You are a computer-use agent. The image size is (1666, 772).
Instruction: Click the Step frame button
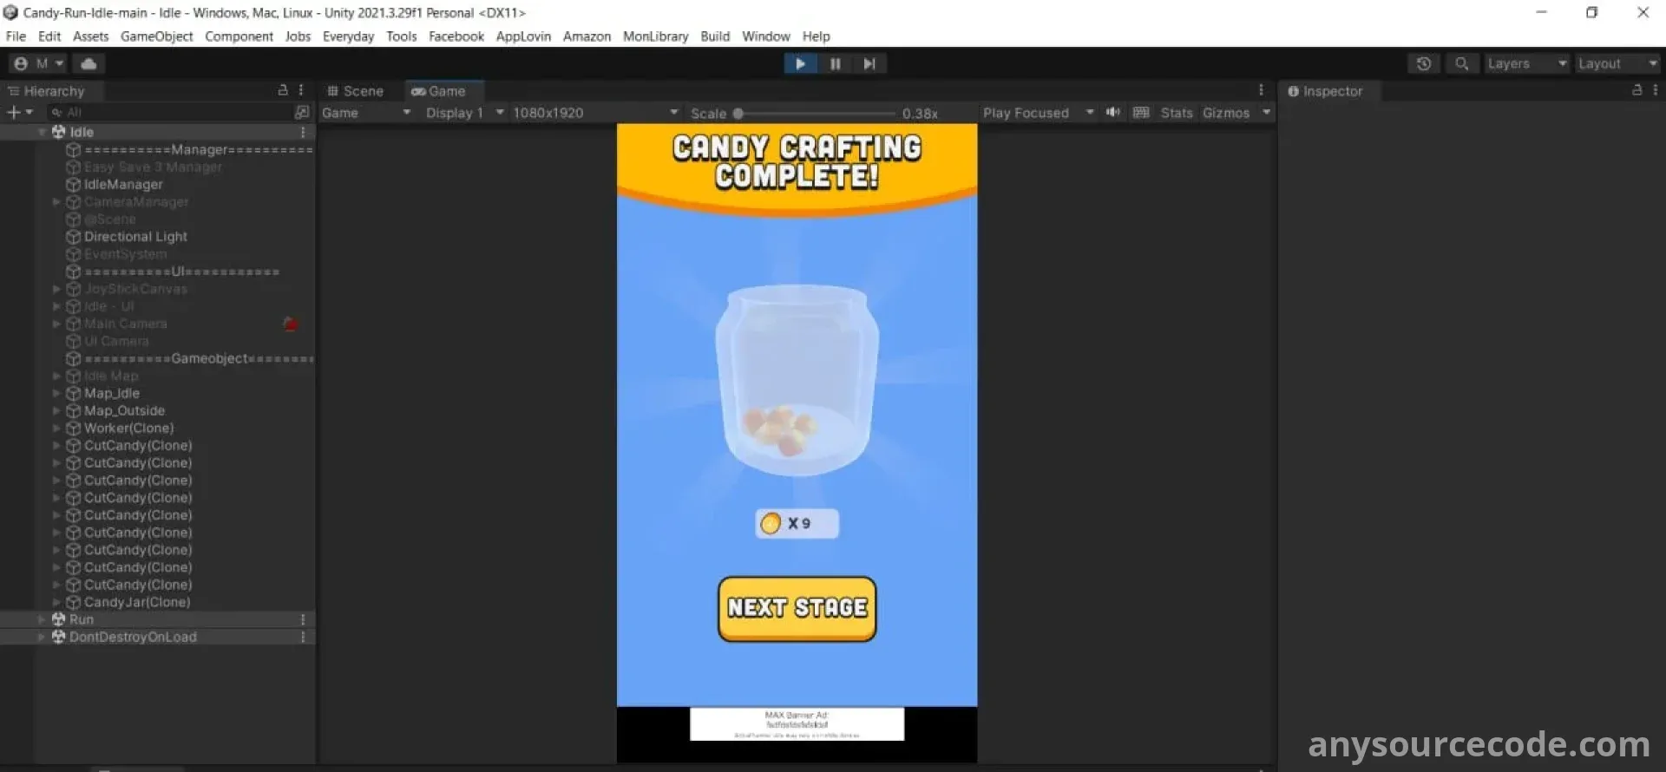[x=869, y=63]
